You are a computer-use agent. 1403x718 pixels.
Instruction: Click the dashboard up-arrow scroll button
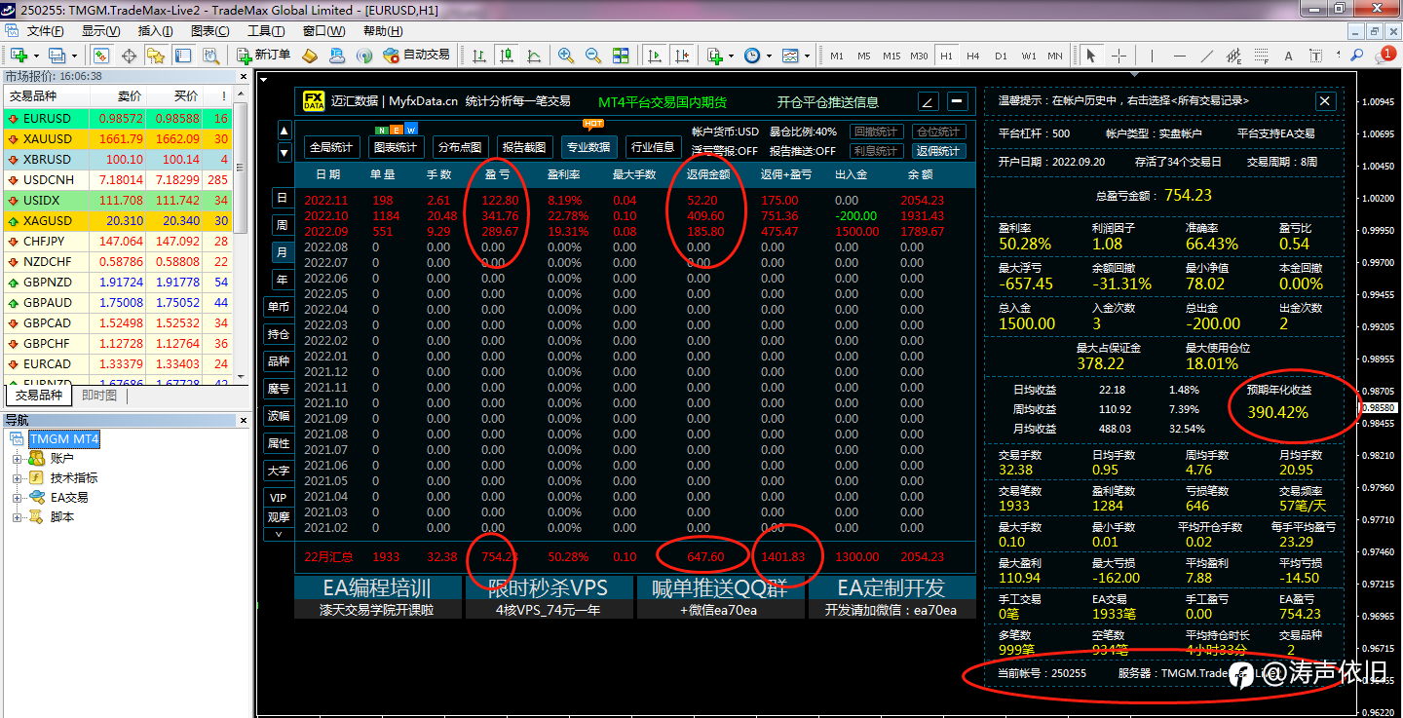point(284,130)
